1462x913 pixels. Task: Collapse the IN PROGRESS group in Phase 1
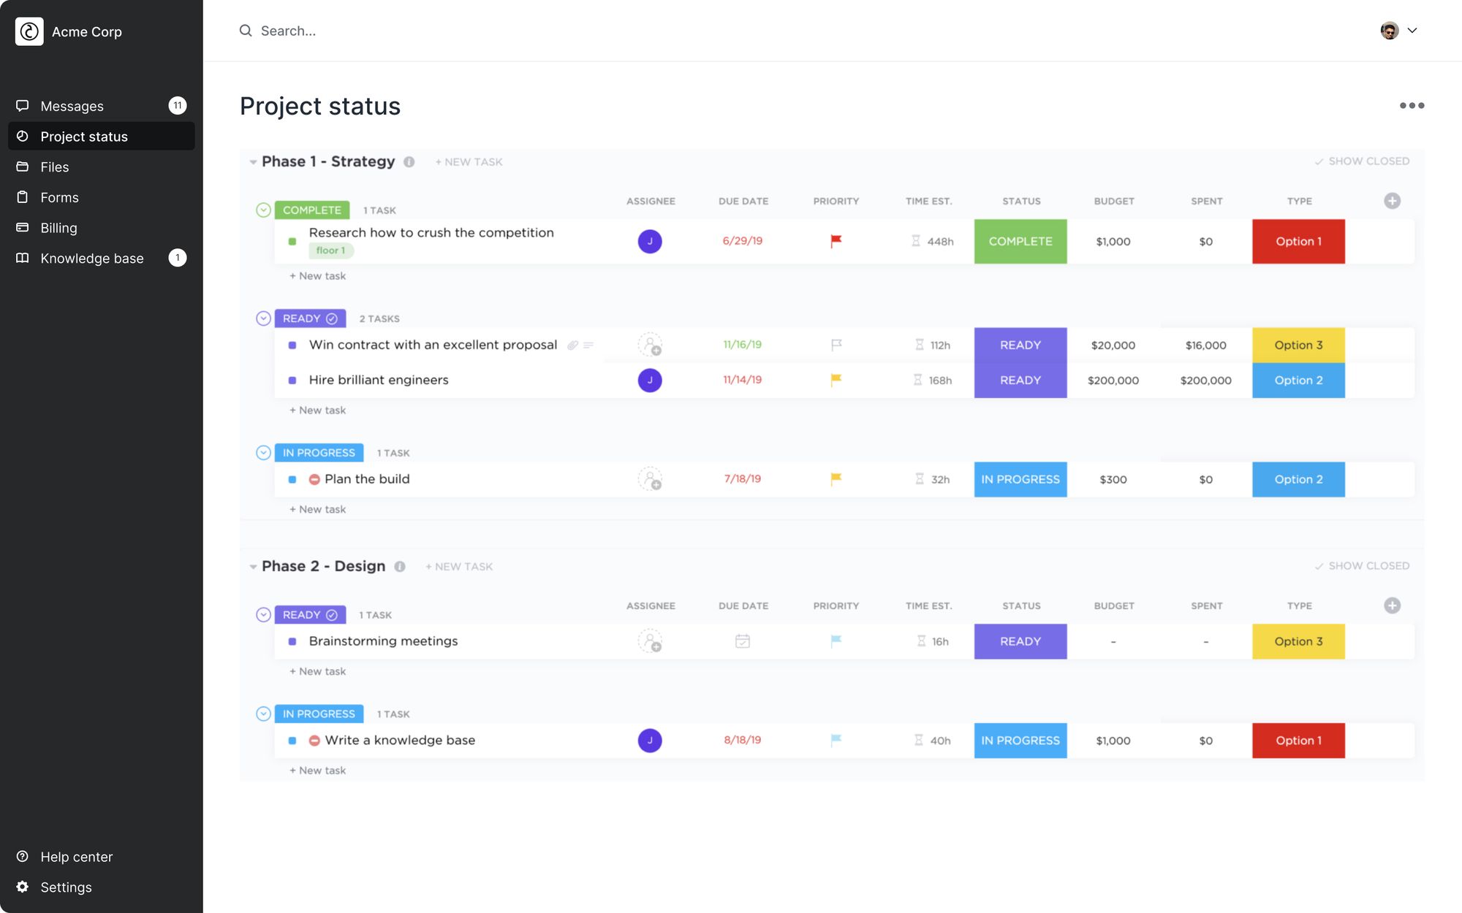[262, 452]
